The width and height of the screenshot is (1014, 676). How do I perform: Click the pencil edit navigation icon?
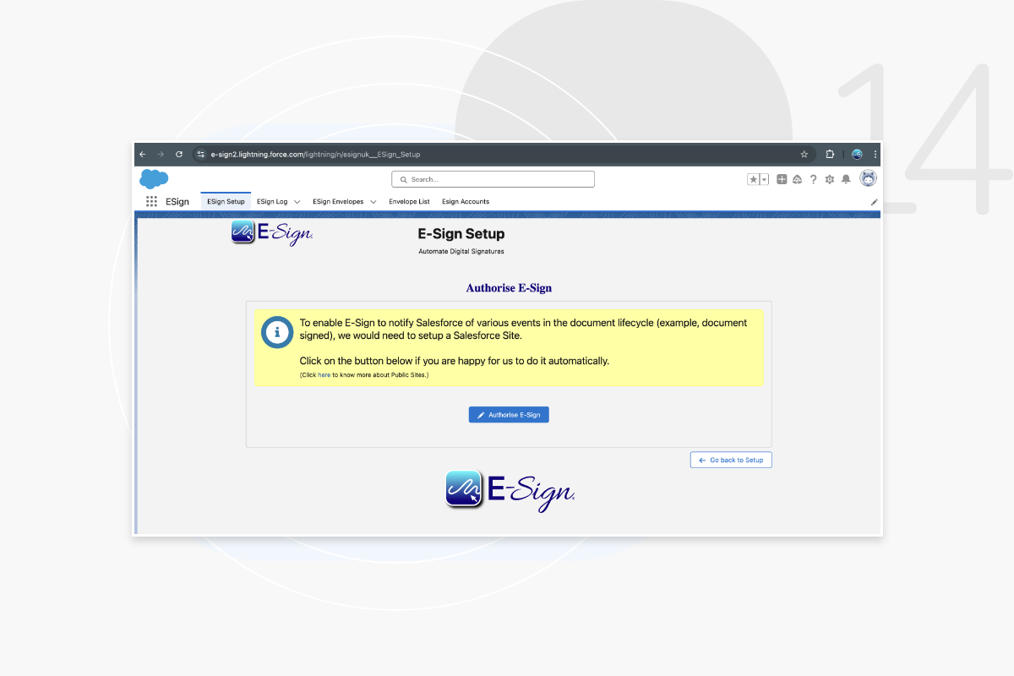(874, 202)
